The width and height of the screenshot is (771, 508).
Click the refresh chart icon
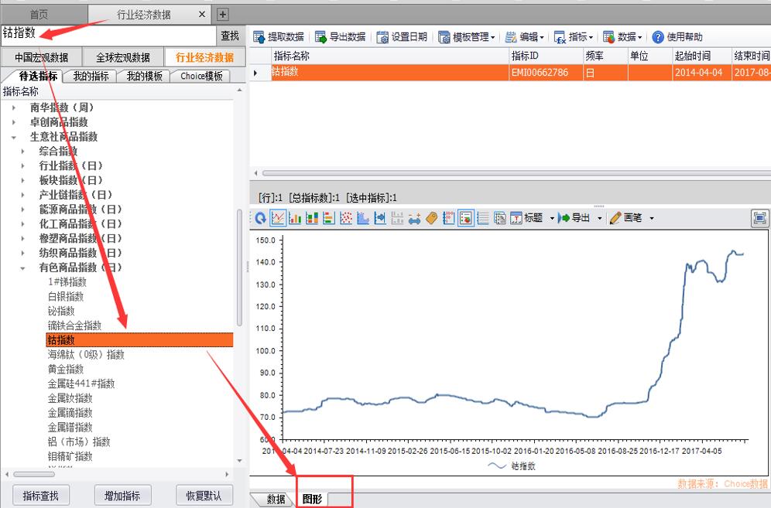(261, 219)
